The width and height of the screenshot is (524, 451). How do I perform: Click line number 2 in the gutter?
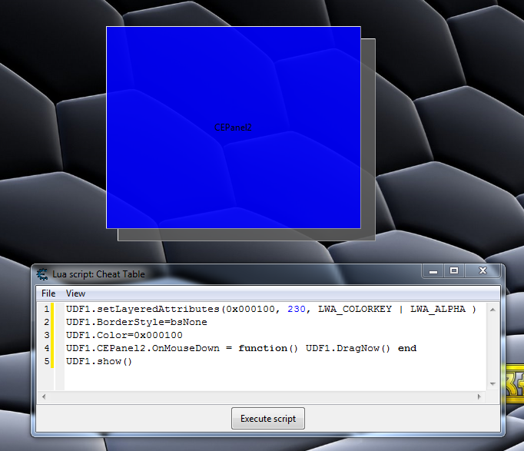(x=46, y=322)
